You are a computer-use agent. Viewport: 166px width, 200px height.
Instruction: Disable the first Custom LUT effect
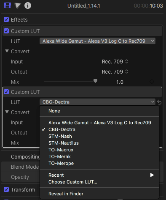pos(6,31)
